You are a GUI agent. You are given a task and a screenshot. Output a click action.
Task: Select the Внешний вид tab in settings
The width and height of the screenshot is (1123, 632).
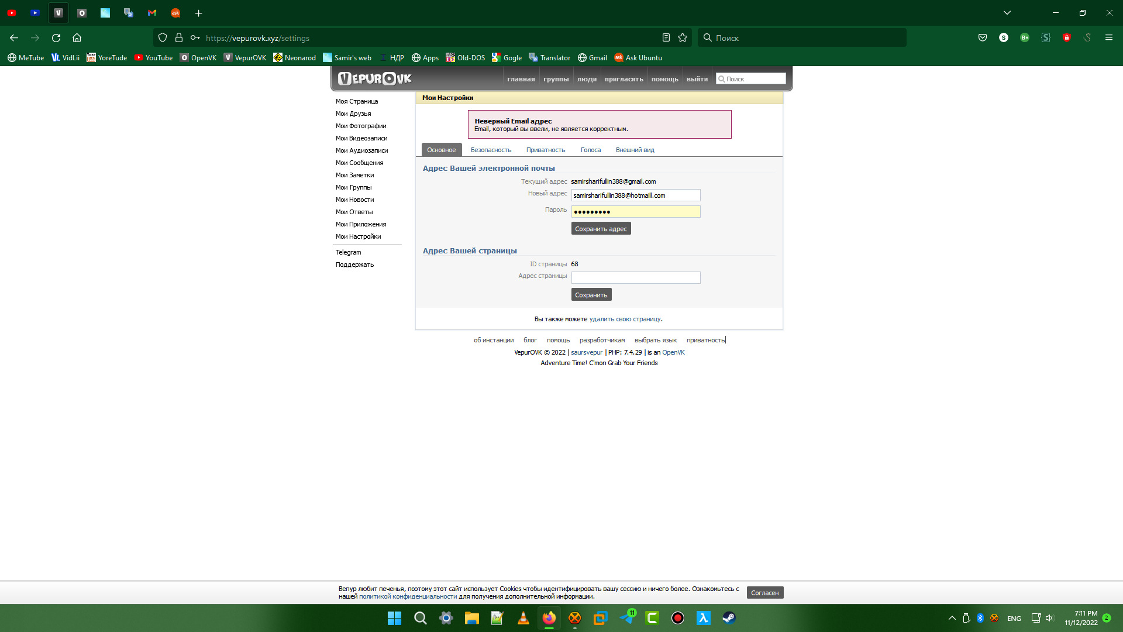coord(636,149)
